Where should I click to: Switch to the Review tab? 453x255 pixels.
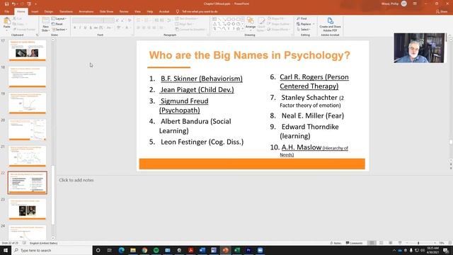coord(124,11)
